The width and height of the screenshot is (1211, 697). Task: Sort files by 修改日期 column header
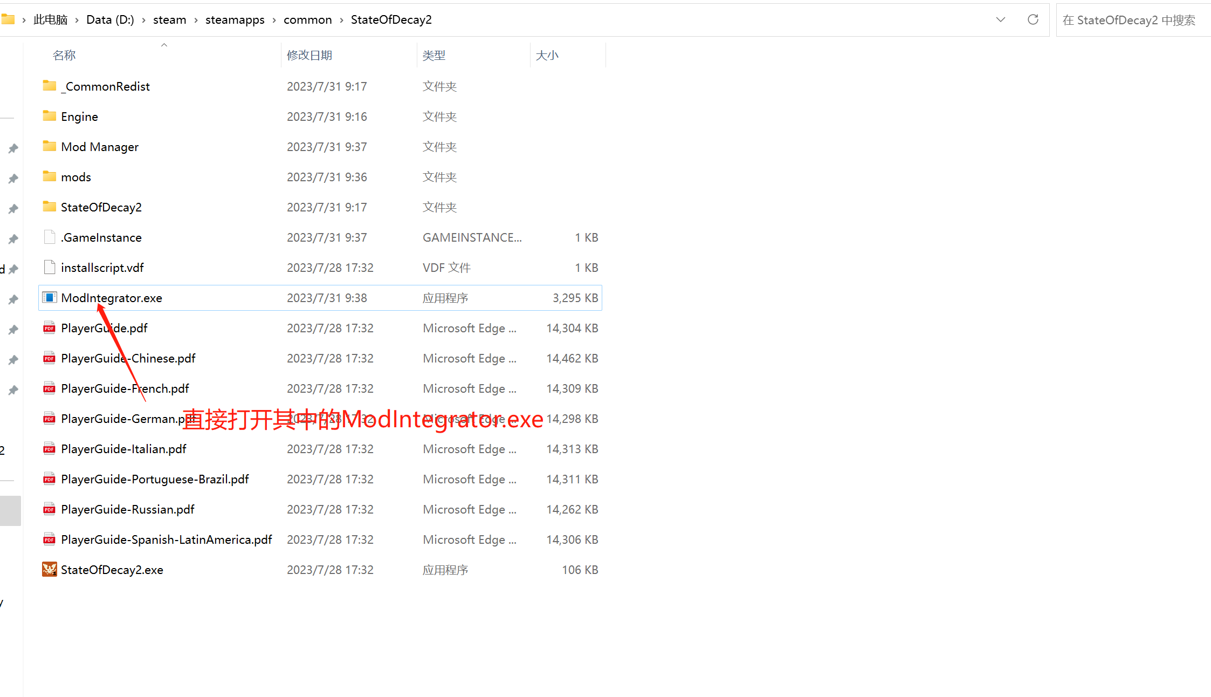[x=309, y=55]
